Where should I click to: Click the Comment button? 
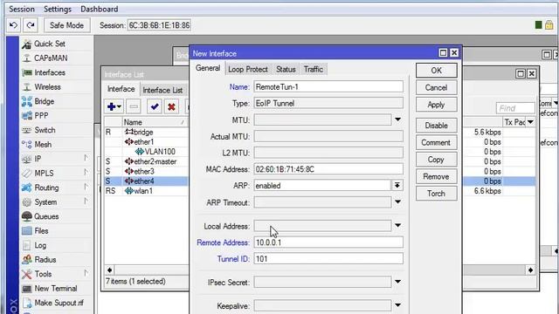point(437,142)
